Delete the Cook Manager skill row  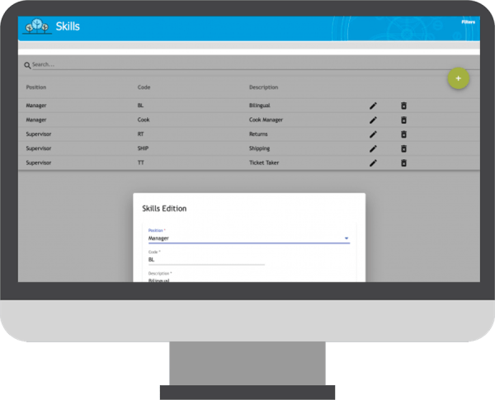pos(403,120)
